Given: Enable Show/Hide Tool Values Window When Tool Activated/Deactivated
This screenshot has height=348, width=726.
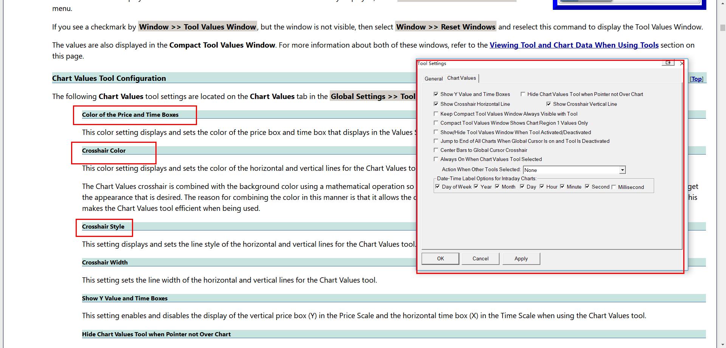Looking at the screenshot, I should [x=436, y=132].
